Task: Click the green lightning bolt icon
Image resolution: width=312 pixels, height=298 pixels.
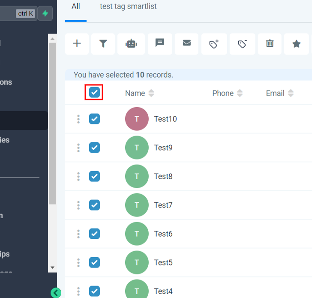Action: point(45,14)
